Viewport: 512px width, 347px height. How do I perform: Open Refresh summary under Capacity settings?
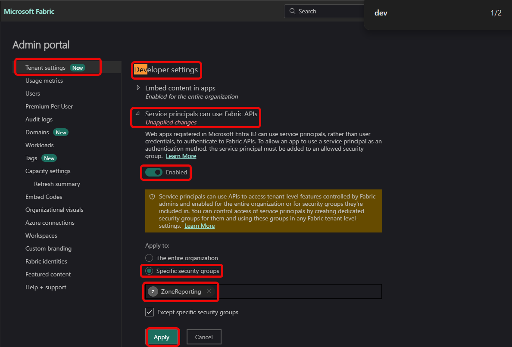tap(57, 184)
